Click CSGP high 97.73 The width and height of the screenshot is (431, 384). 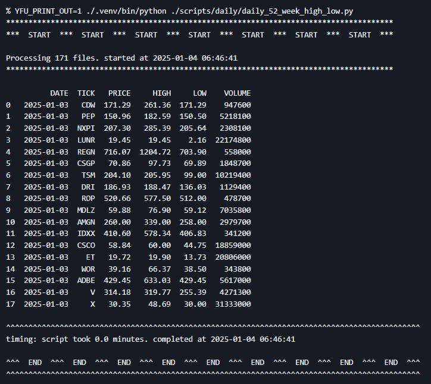(160, 163)
